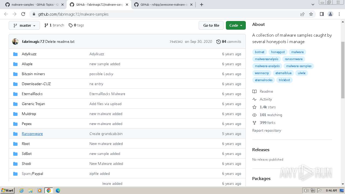Click the Allaple folder icon
This screenshot has height=194, width=345.
click(15, 64)
